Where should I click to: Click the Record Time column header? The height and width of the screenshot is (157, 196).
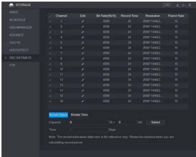(x=129, y=16)
